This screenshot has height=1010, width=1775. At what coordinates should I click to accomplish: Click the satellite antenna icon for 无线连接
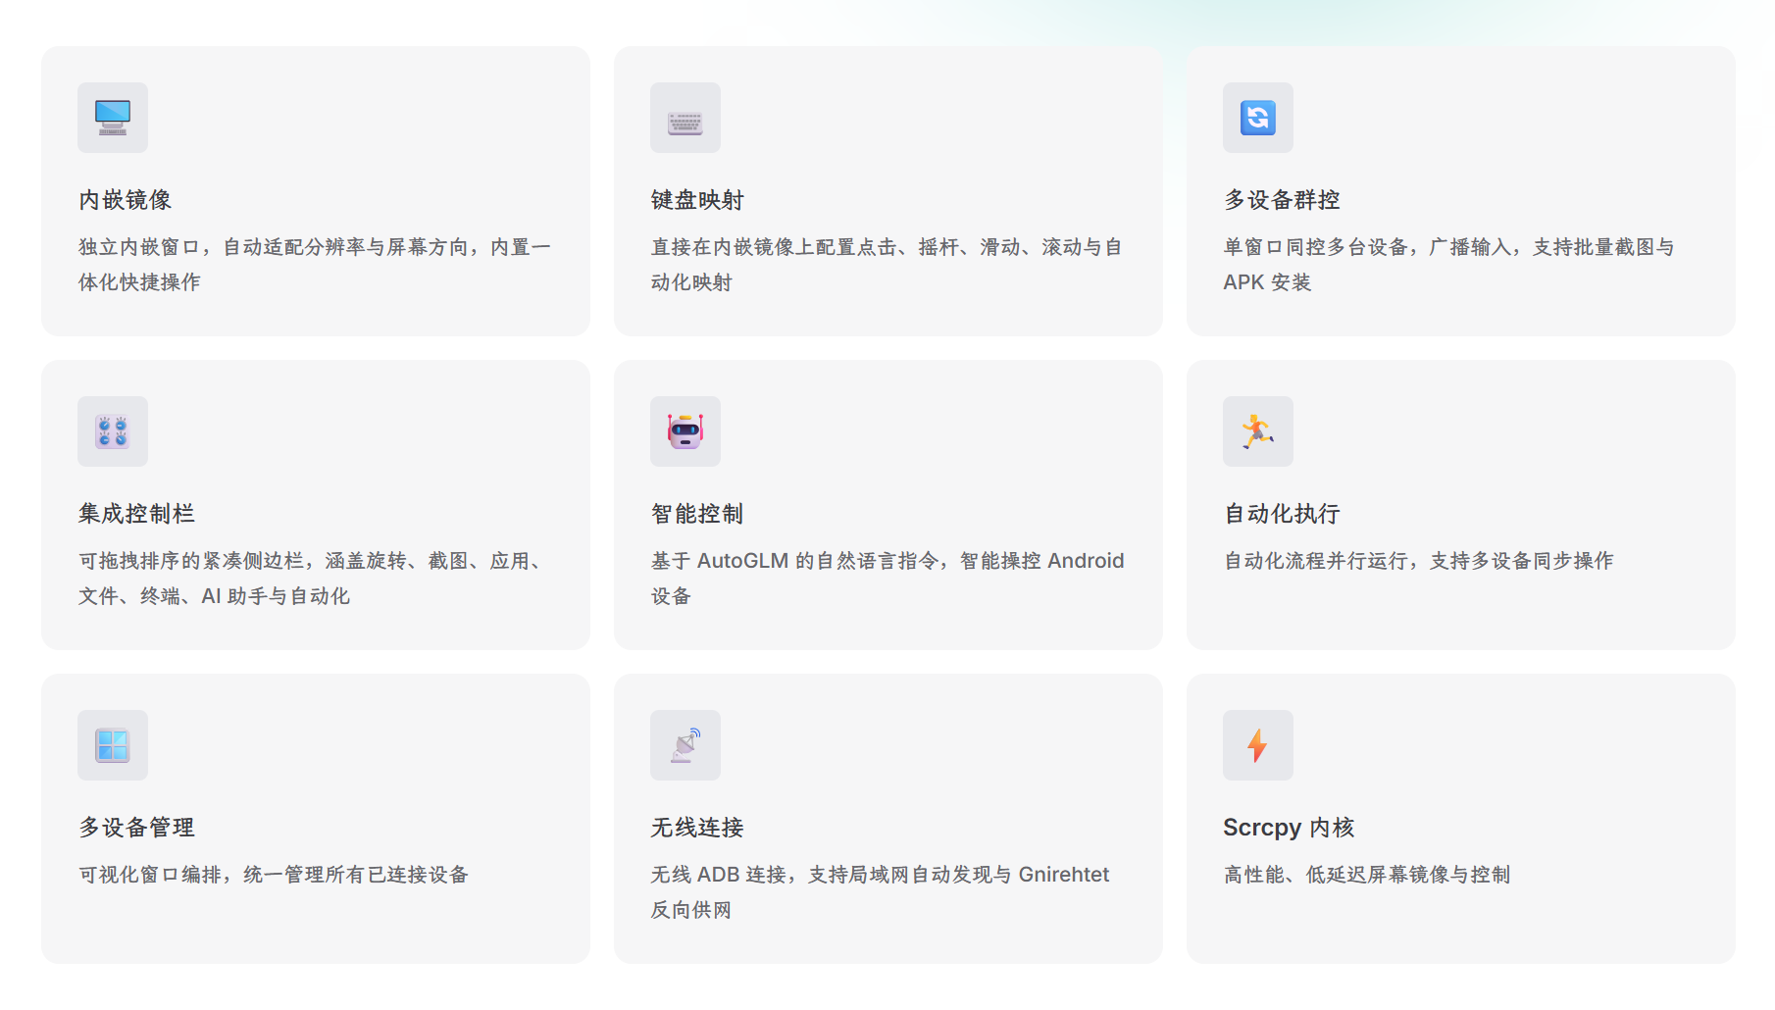click(685, 745)
